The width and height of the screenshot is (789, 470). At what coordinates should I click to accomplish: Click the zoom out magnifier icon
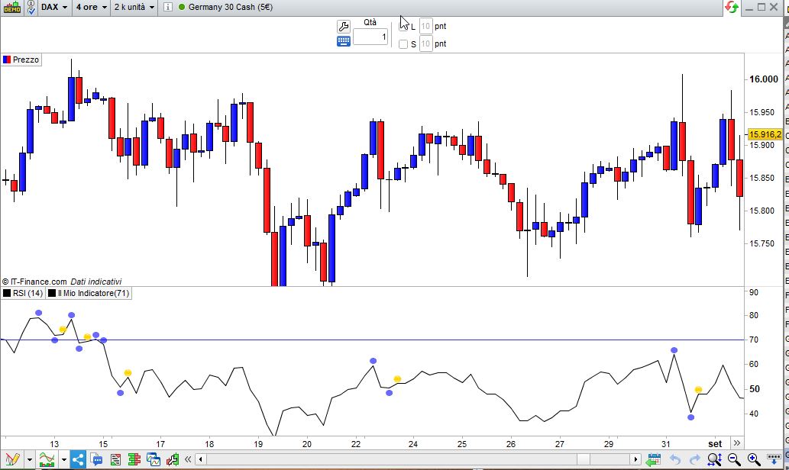tap(734, 459)
